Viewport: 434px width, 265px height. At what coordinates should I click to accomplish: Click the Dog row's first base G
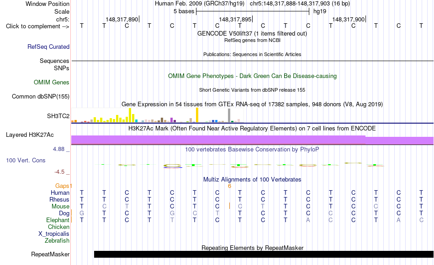click(x=82, y=213)
